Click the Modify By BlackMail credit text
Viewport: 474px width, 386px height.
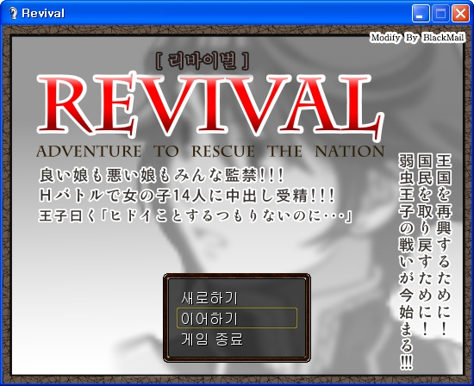pos(417,38)
